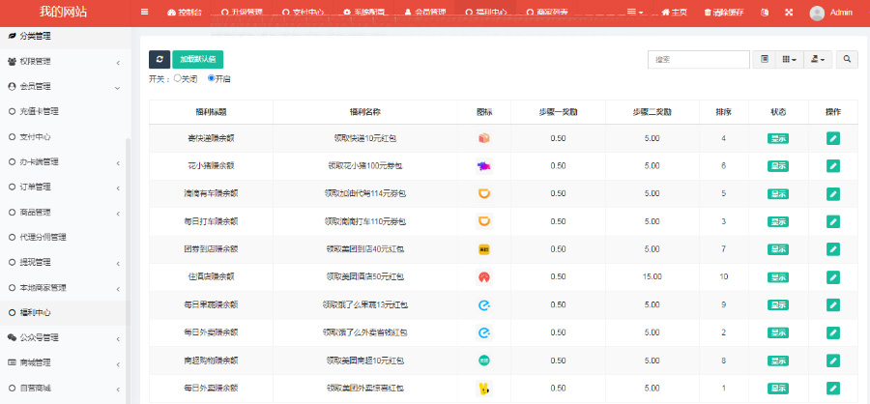Open 控制台 tab in top navigation
The height and width of the screenshot is (404, 870).
pos(184,13)
